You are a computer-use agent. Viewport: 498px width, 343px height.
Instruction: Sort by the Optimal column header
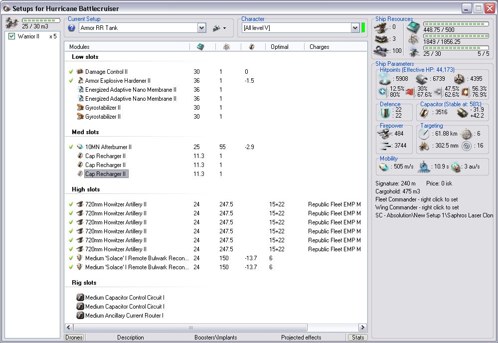click(280, 47)
